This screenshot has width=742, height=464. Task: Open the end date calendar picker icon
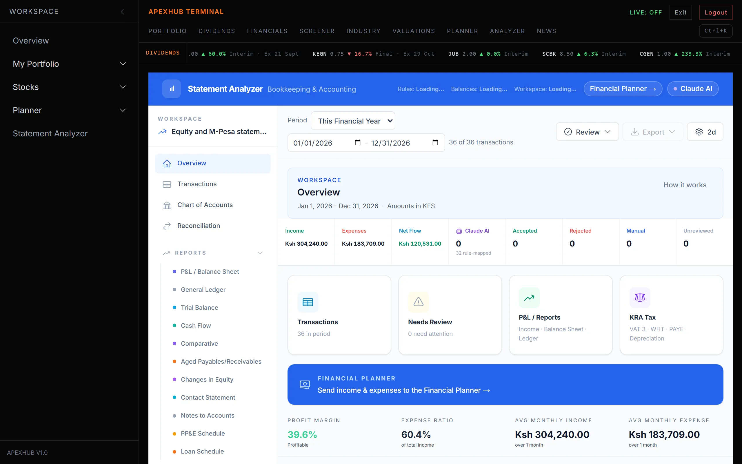pos(435,143)
